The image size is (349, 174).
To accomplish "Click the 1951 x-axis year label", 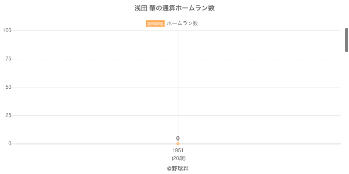I will click(x=178, y=151).
